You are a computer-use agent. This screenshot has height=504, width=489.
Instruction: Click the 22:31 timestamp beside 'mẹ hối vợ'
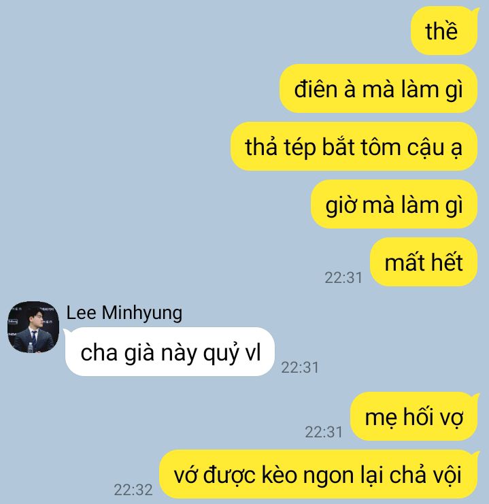click(324, 432)
